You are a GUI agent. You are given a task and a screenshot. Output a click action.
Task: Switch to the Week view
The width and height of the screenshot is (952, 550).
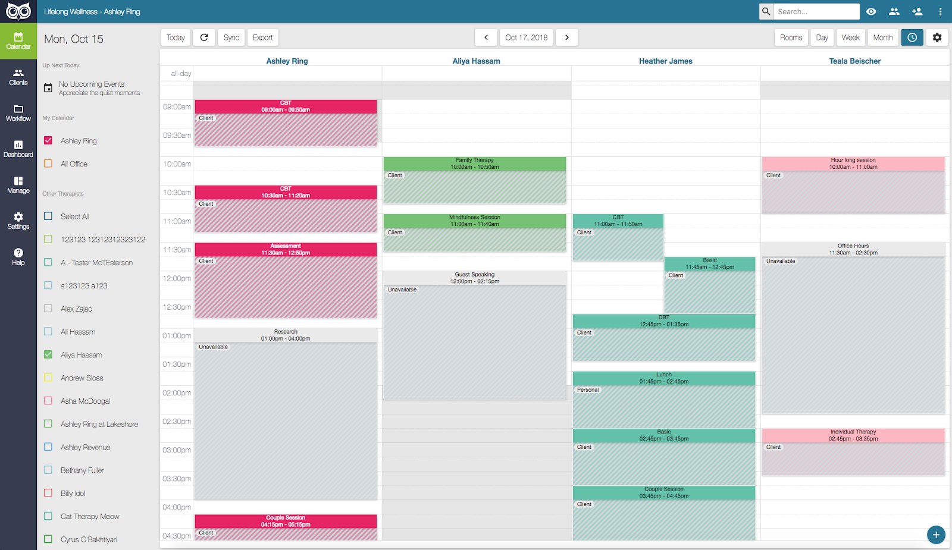tap(850, 37)
